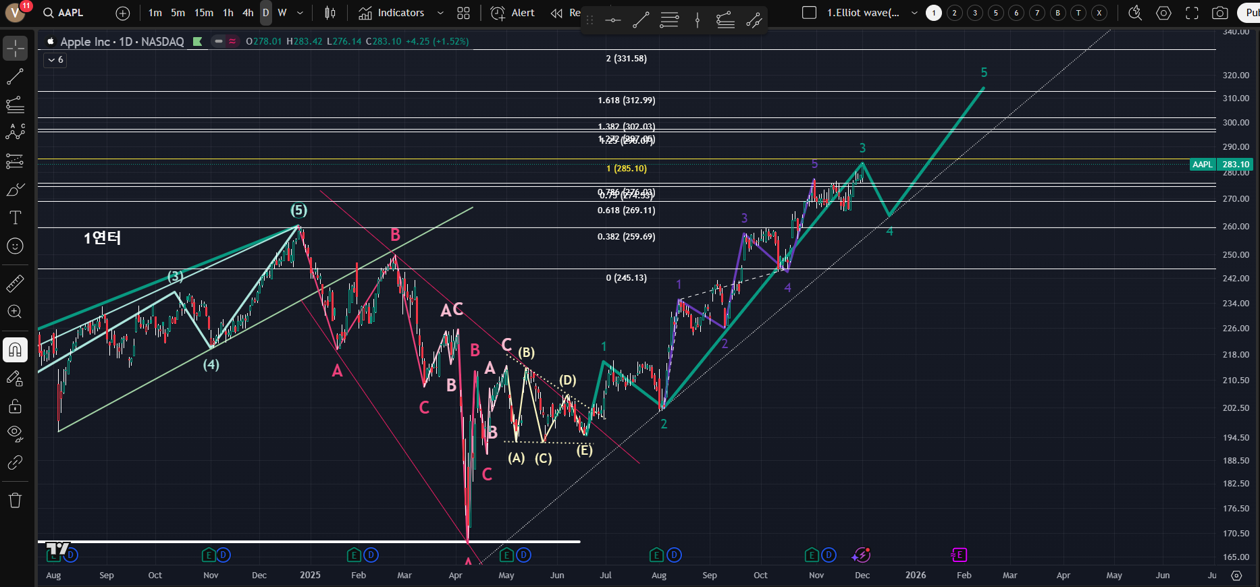1260x587 pixels.
Task: Click the trash icon to remove drawings
Action: (15, 500)
